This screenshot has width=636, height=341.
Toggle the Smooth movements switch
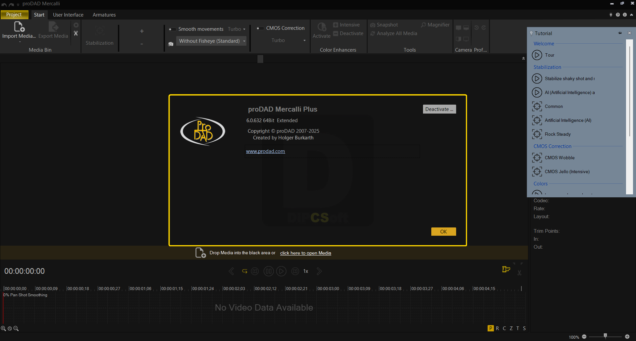coord(172,29)
